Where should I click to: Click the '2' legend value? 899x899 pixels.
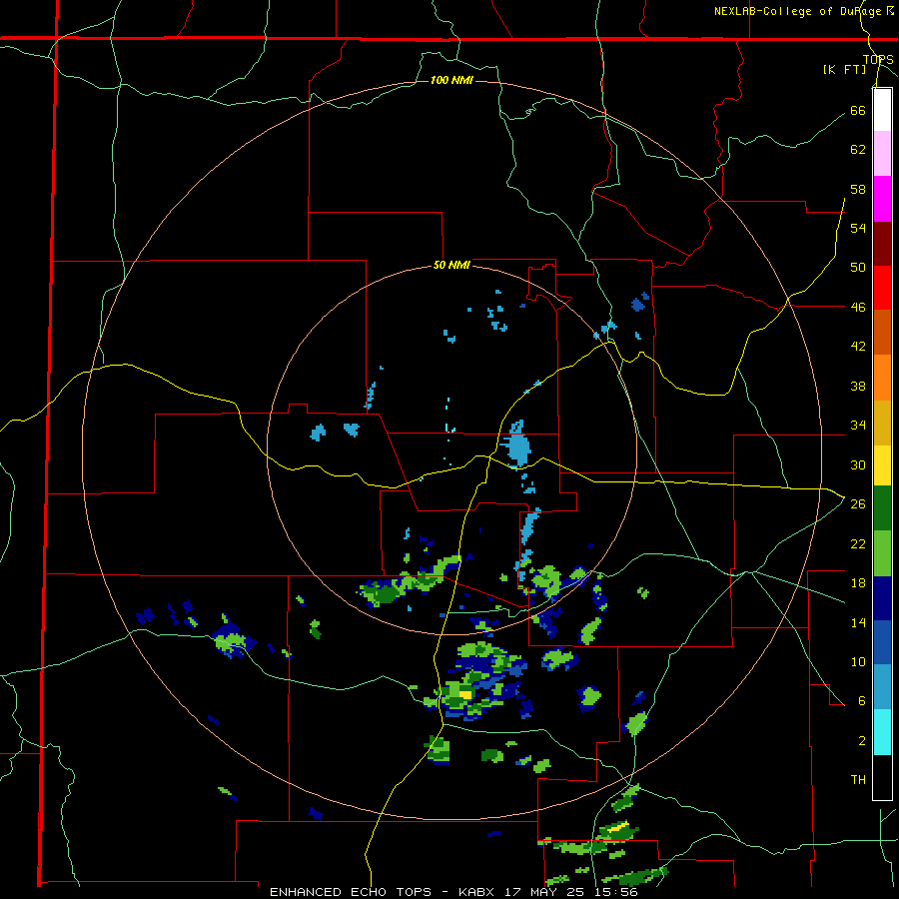[862, 740]
